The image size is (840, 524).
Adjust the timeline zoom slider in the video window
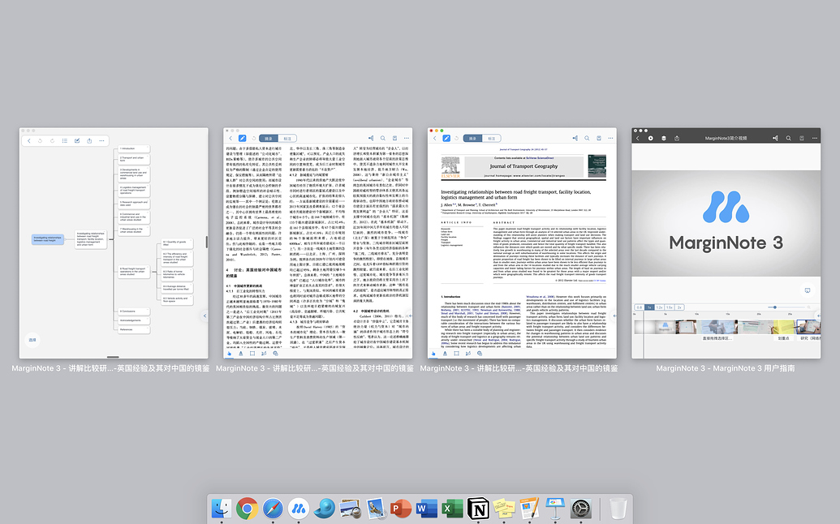(773, 307)
